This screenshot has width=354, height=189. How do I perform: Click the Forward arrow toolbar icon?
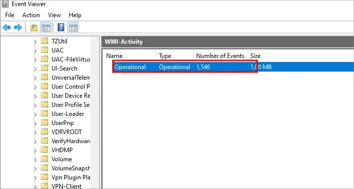[18, 28]
